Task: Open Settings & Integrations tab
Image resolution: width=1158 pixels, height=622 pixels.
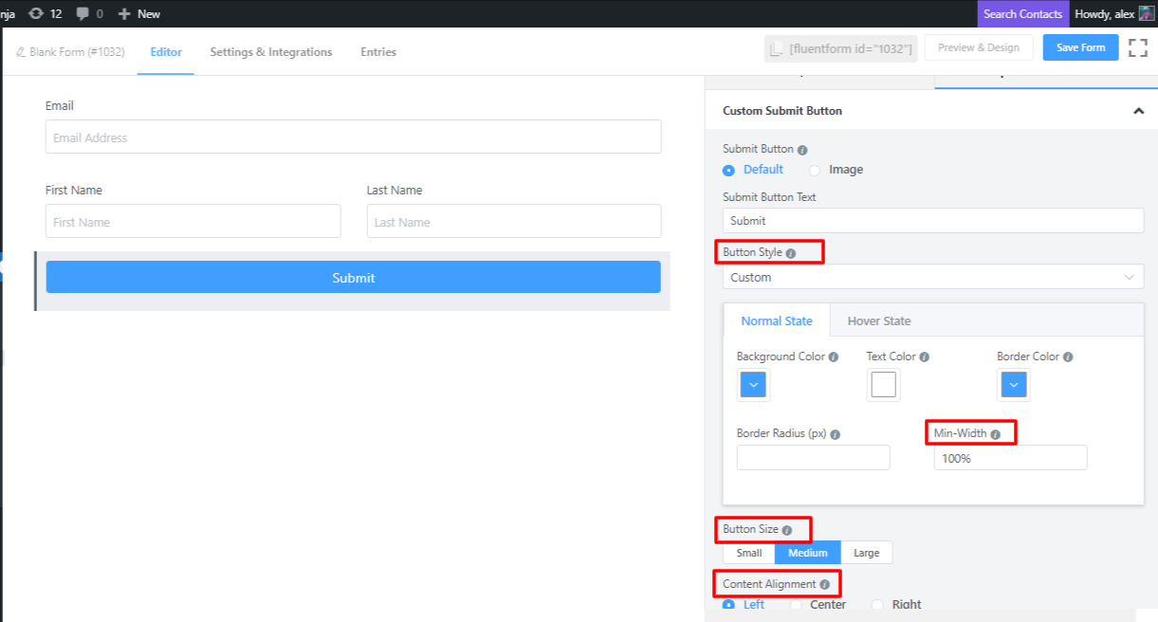Action: tap(270, 52)
